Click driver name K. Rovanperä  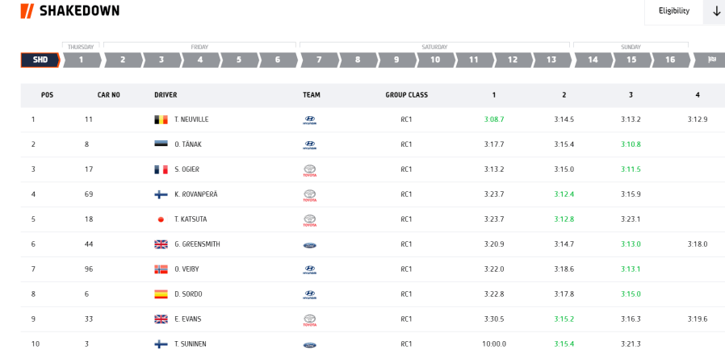pyautogui.click(x=195, y=194)
